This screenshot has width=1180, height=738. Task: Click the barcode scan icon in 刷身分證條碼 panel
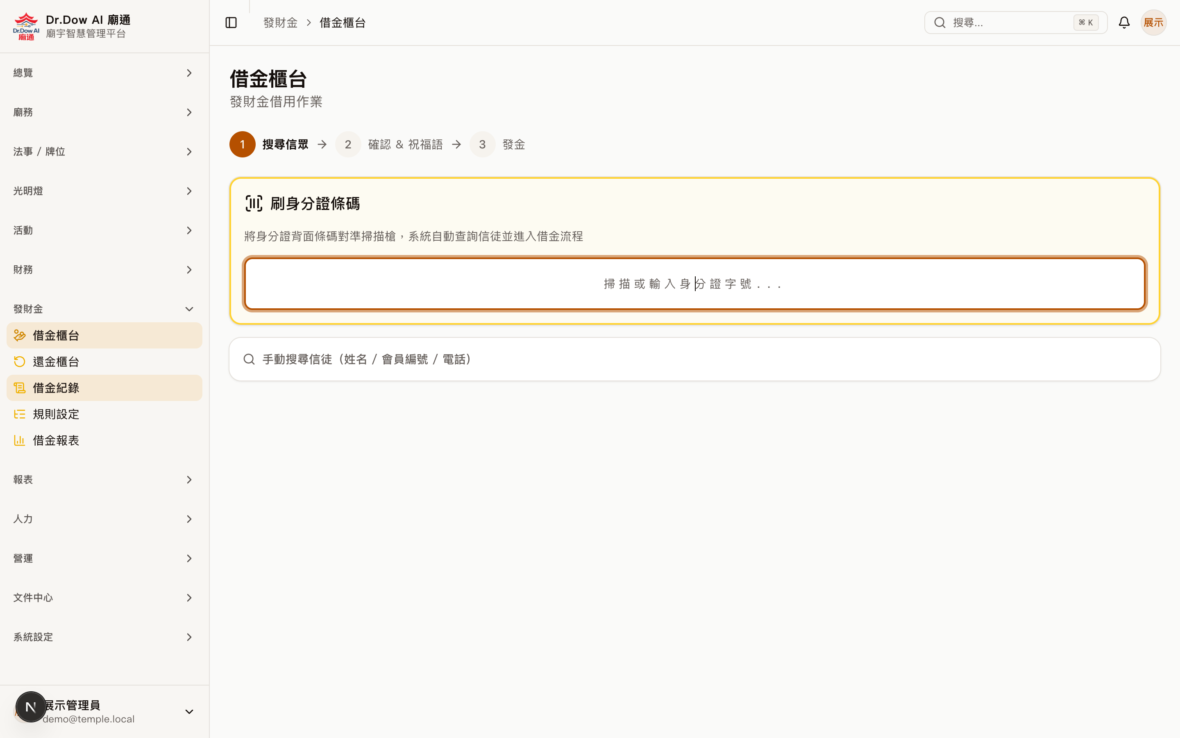[x=254, y=203]
